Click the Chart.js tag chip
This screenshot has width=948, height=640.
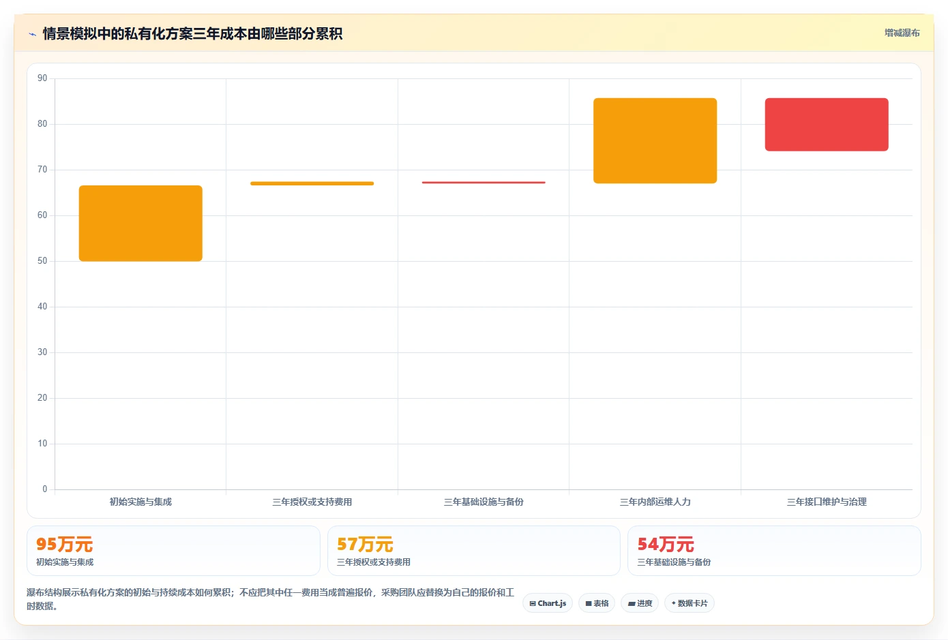(548, 603)
